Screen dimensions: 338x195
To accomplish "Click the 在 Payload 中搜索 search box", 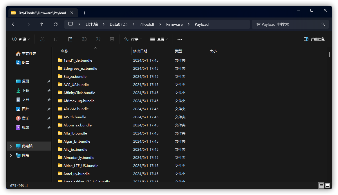I will click(x=287, y=24).
